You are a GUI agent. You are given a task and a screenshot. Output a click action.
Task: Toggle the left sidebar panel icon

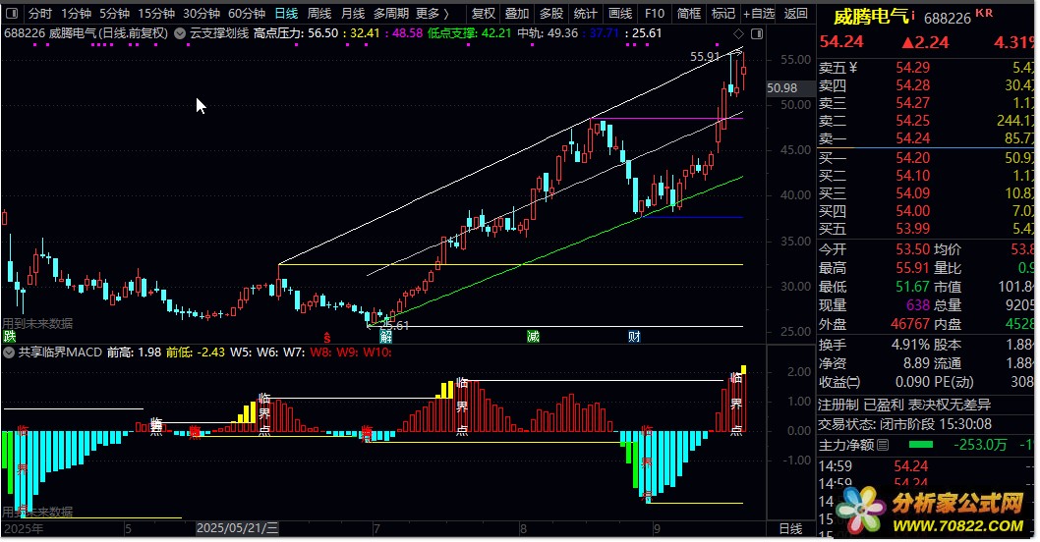click(x=11, y=13)
